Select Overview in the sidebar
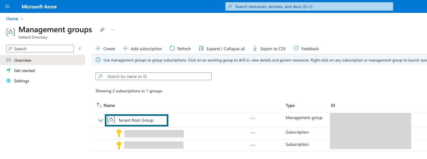Image resolution: width=427 pixels, height=159 pixels. 23,60
